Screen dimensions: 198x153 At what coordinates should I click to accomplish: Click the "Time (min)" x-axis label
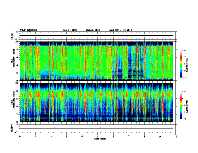(100, 139)
